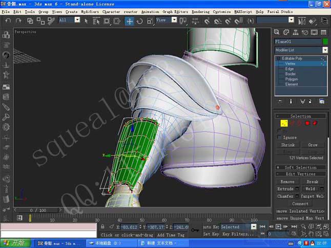The height and width of the screenshot is (248, 331).
Task: Open reference coordinate View dropdown
Action: pyautogui.click(x=174, y=20)
